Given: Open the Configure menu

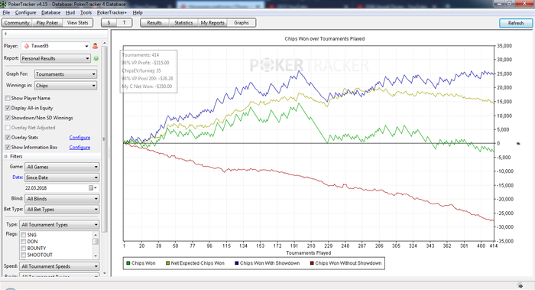Looking at the screenshot, I should (x=25, y=13).
